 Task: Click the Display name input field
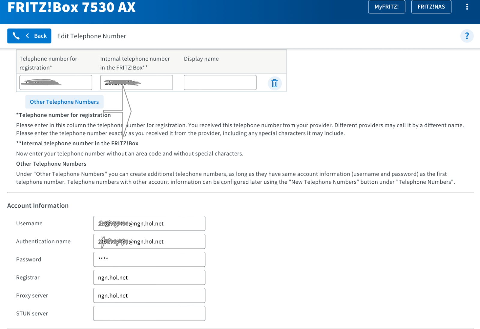pos(220,82)
